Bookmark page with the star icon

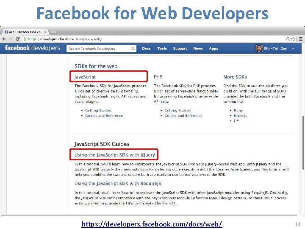tap(293, 39)
